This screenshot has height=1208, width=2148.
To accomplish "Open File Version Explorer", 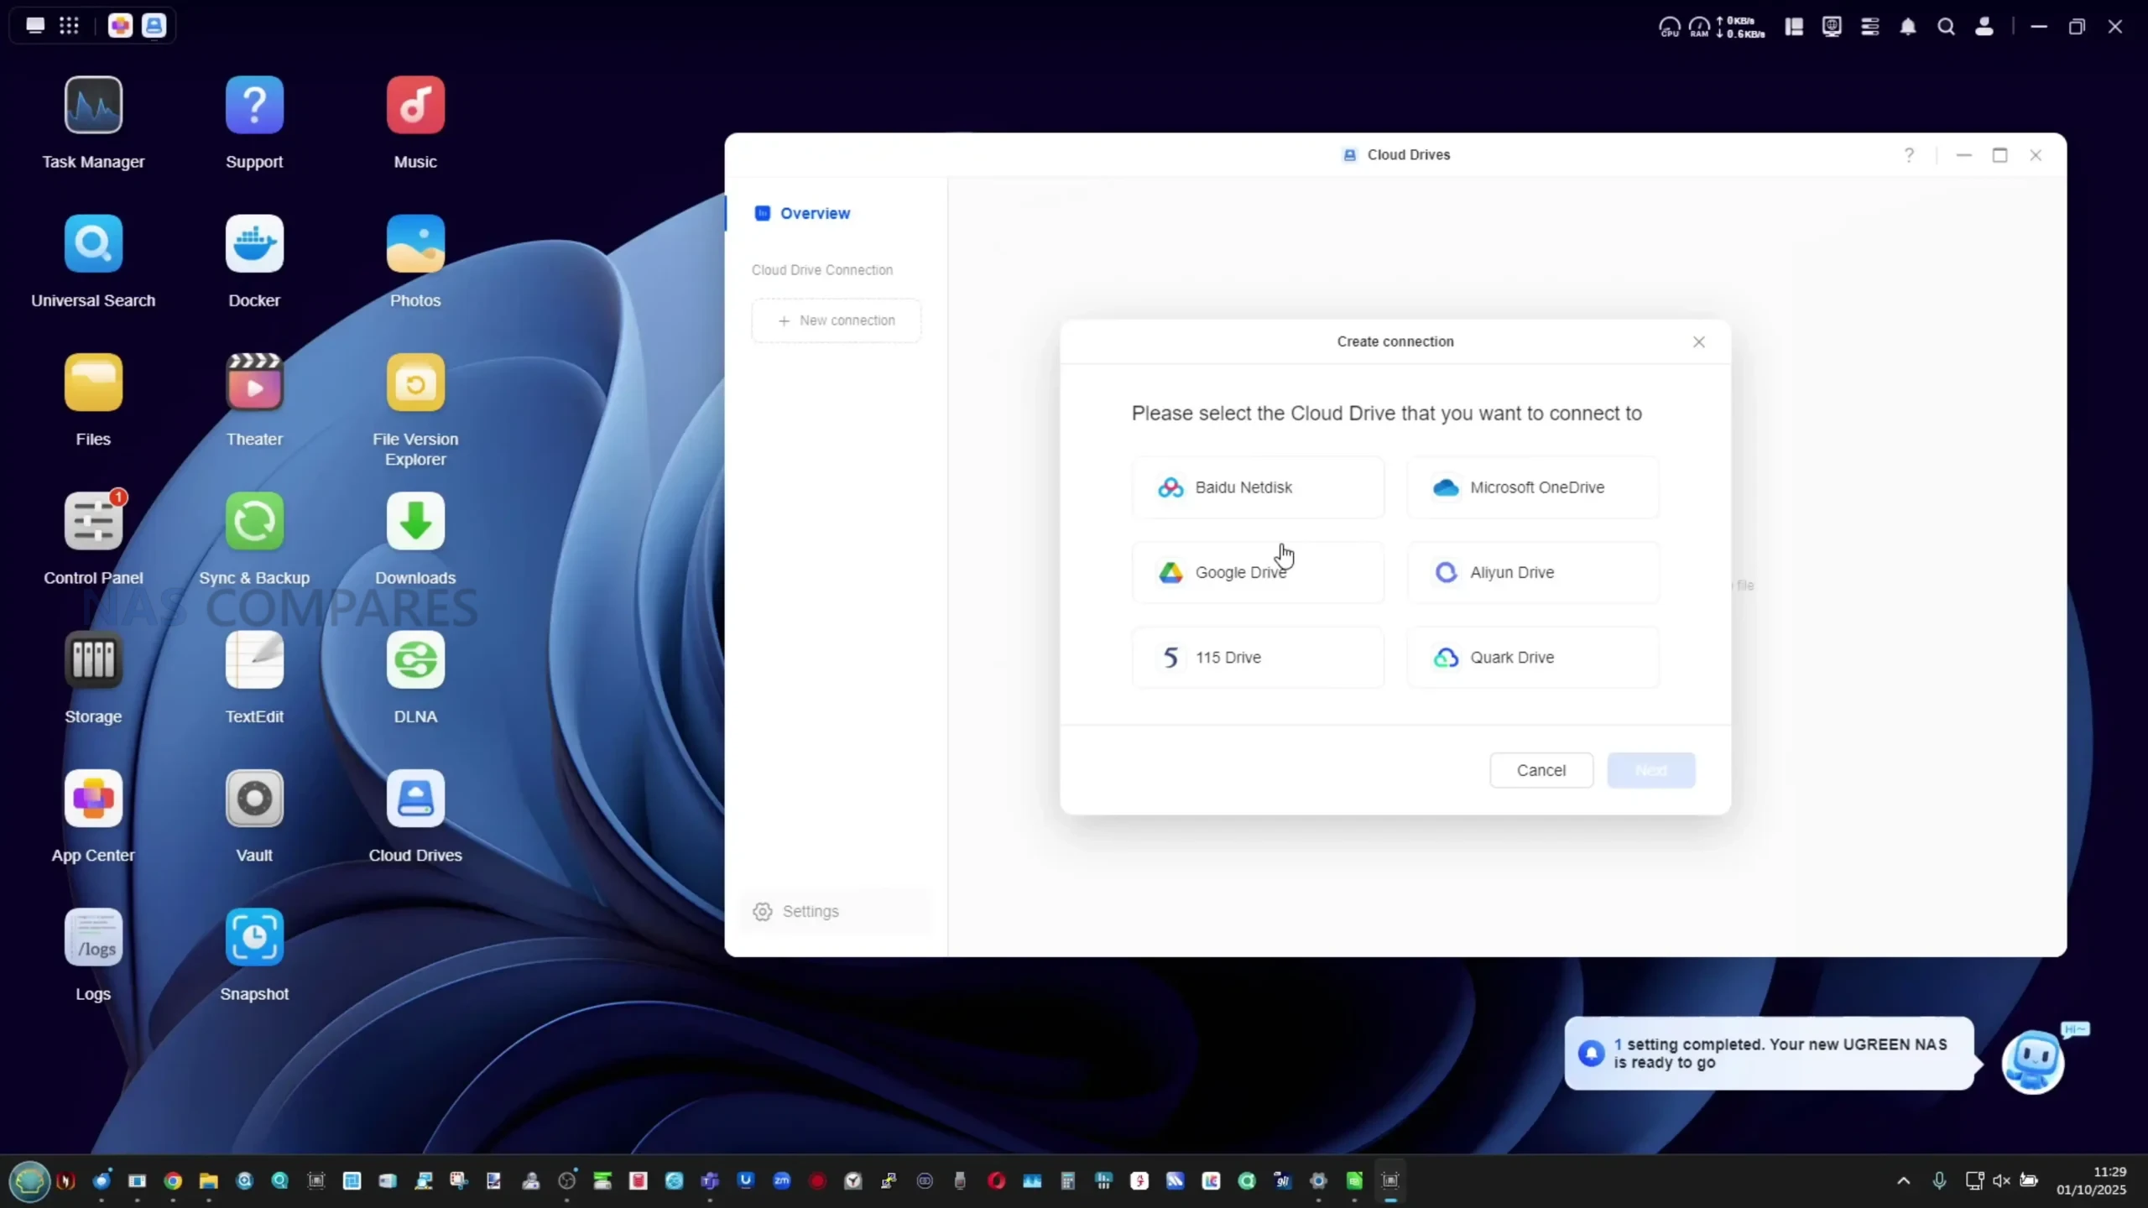I will [x=415, y=383].
